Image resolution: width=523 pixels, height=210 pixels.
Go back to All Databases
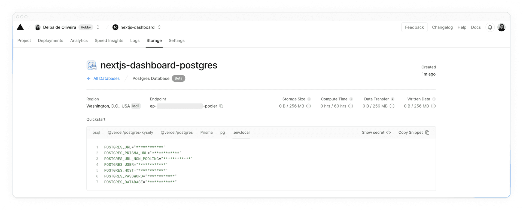click(x=103, y=78)
